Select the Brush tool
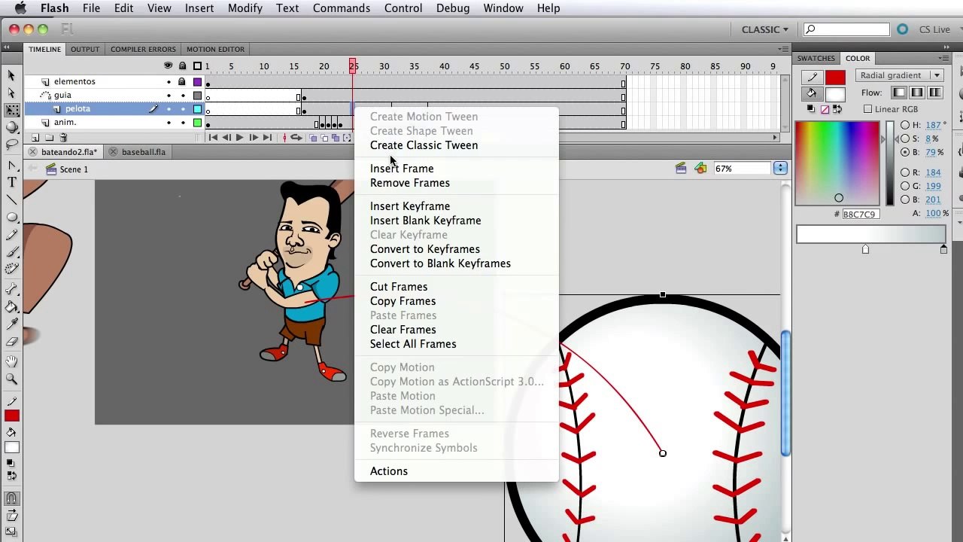963x542 pixels. click(x=11, y=252)
